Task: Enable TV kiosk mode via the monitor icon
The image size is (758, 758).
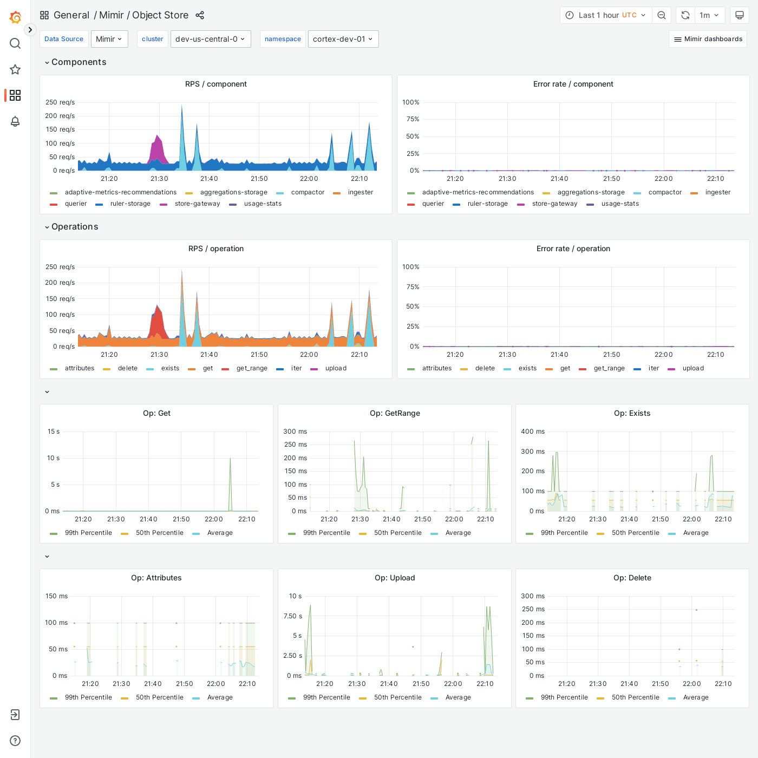Action: (740, 15)
